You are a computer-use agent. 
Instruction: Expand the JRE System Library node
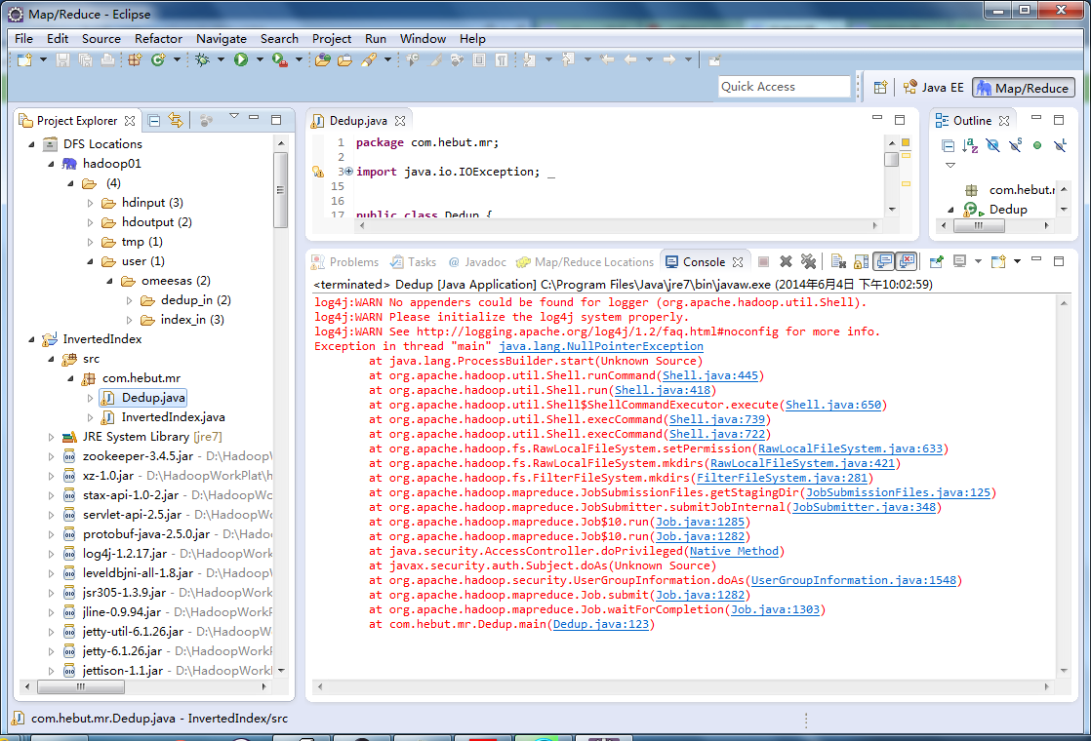[51, 437]
